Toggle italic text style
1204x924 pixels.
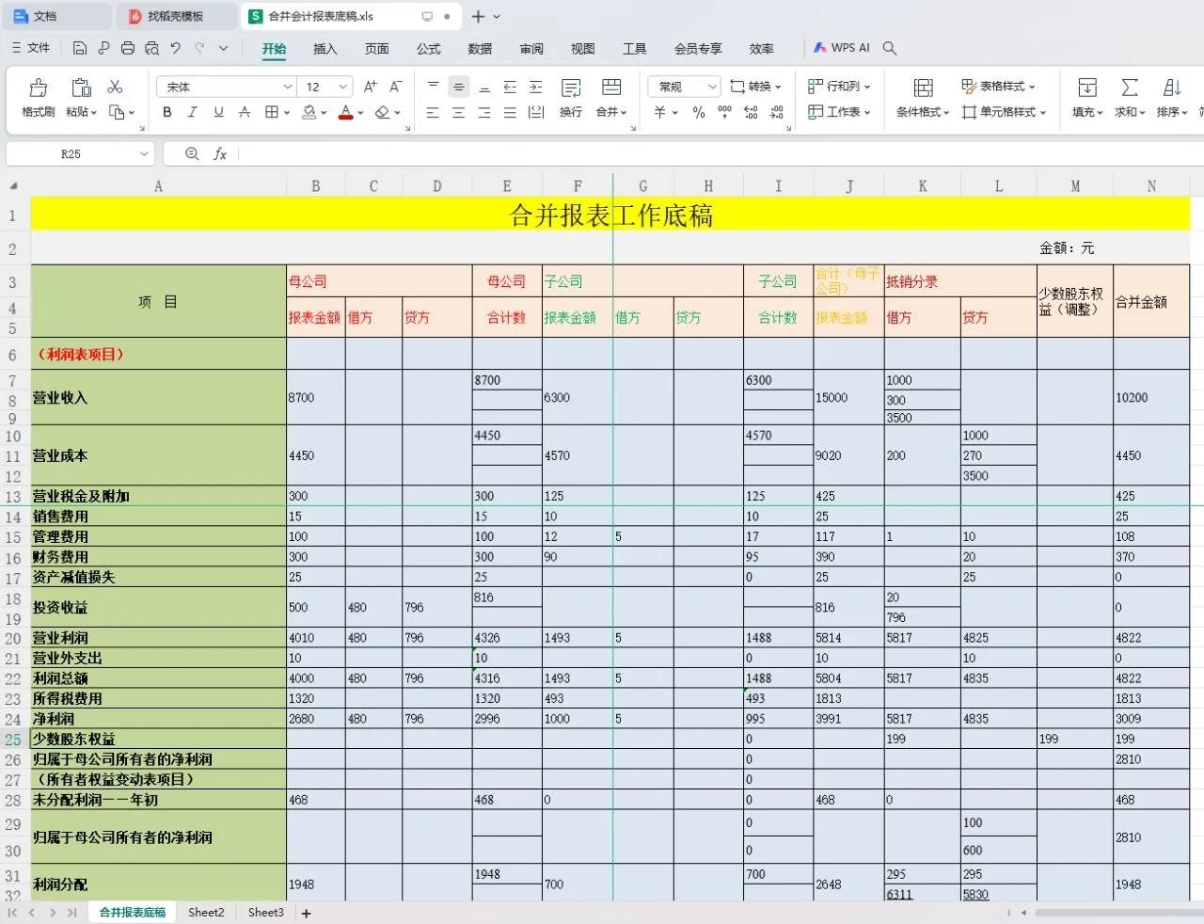click(x=193, y=112)
